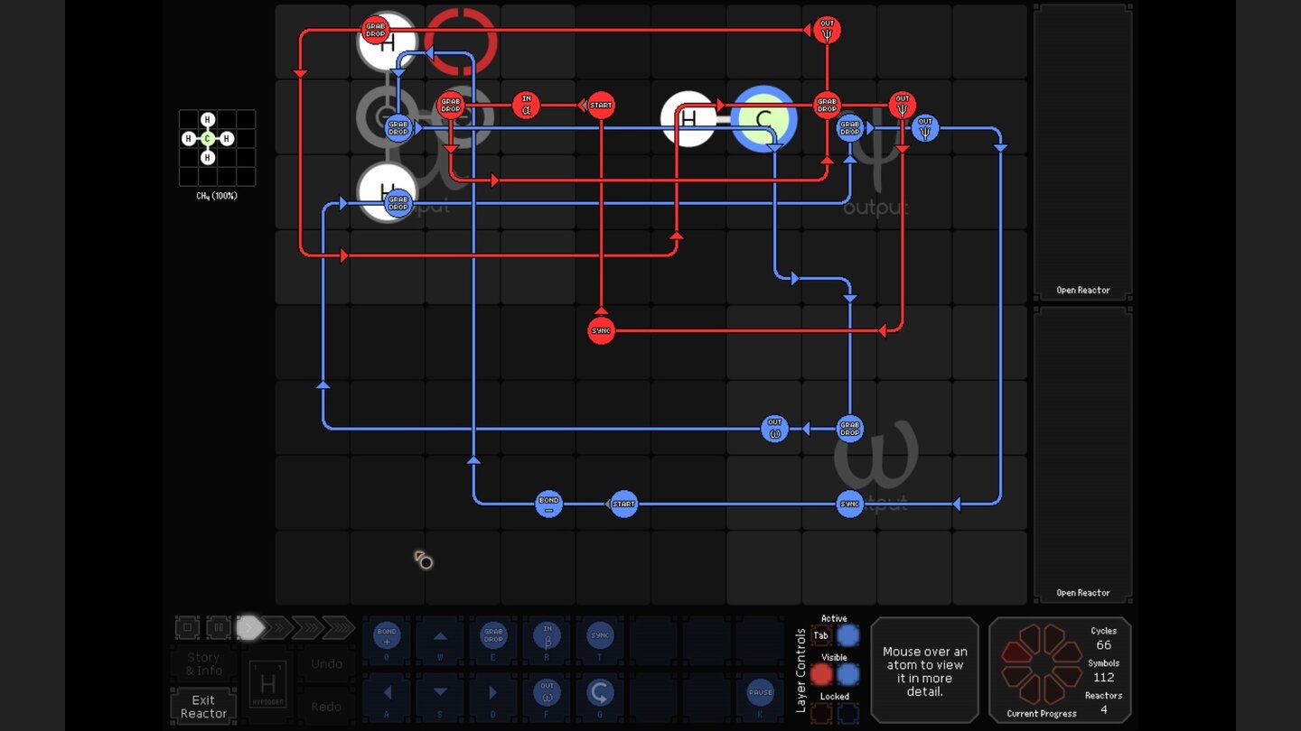Screen dimensions: 1301x731
Task: Open the Hydrogen element card
Action: pyautogui.click(x=267, y=686)
